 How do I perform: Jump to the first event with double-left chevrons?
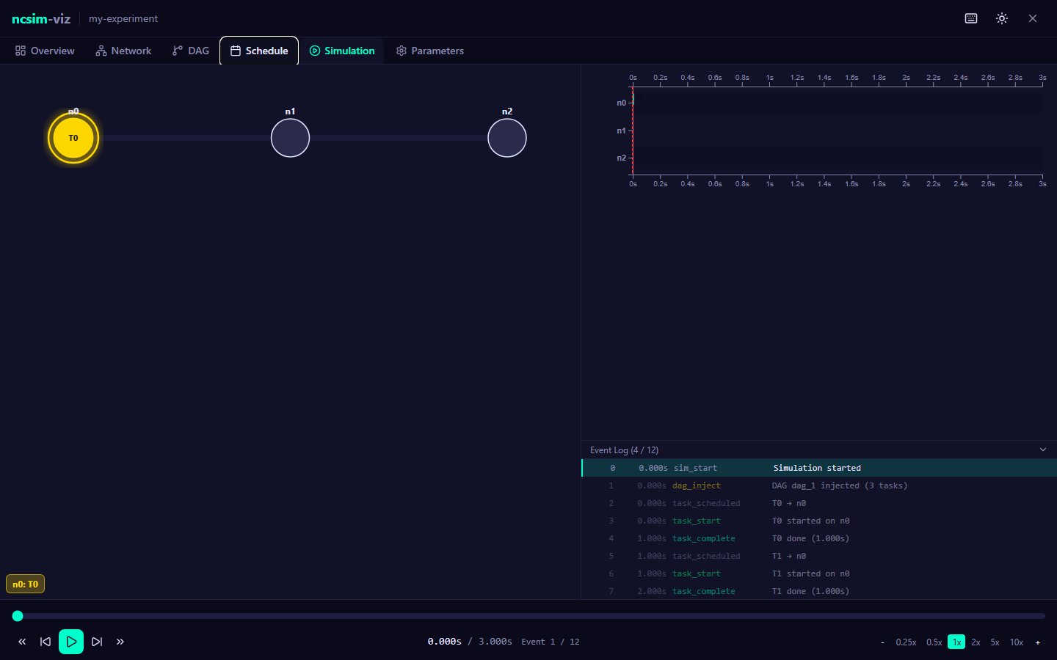tap(22, 642)
